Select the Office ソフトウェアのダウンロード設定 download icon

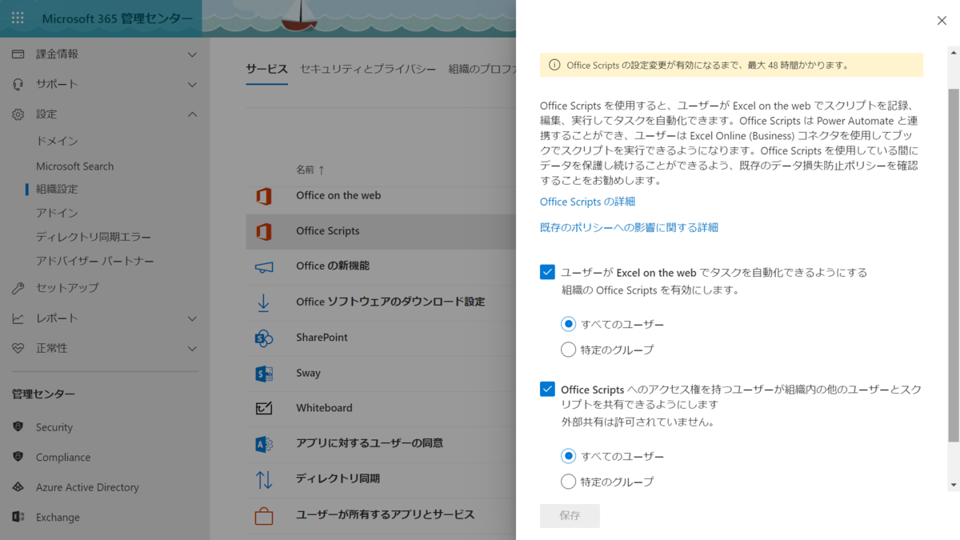pos(265,302)
